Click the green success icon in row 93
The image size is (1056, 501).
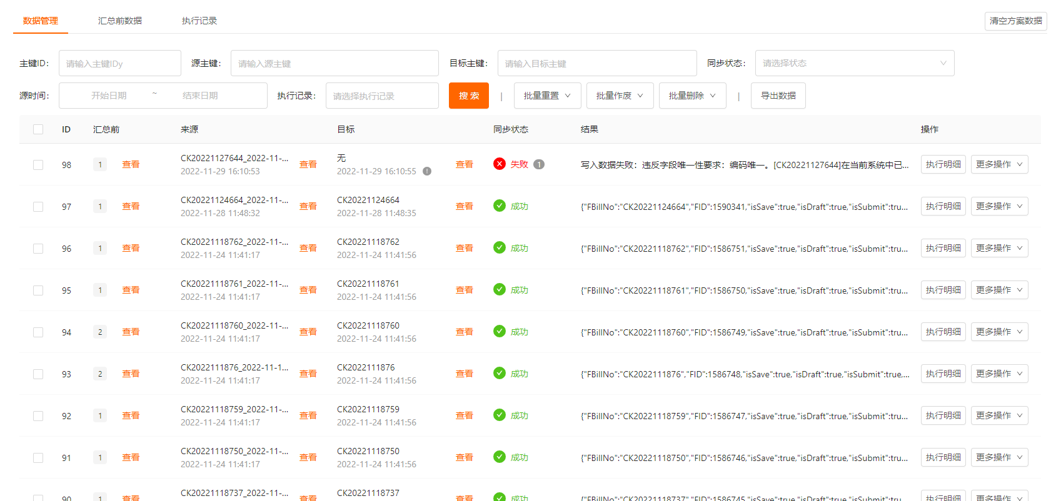[x=499, y=374]
